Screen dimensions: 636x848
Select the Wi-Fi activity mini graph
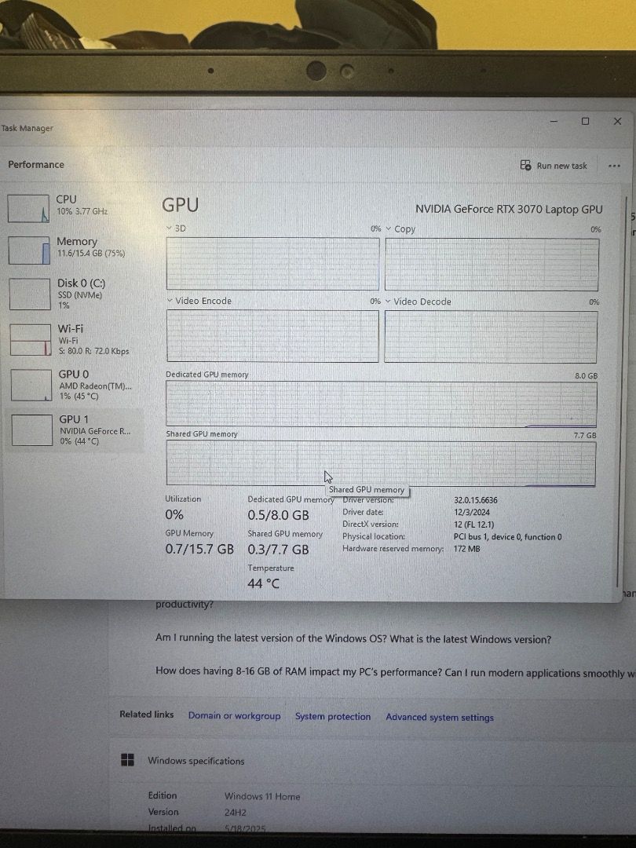coord(31,340)
